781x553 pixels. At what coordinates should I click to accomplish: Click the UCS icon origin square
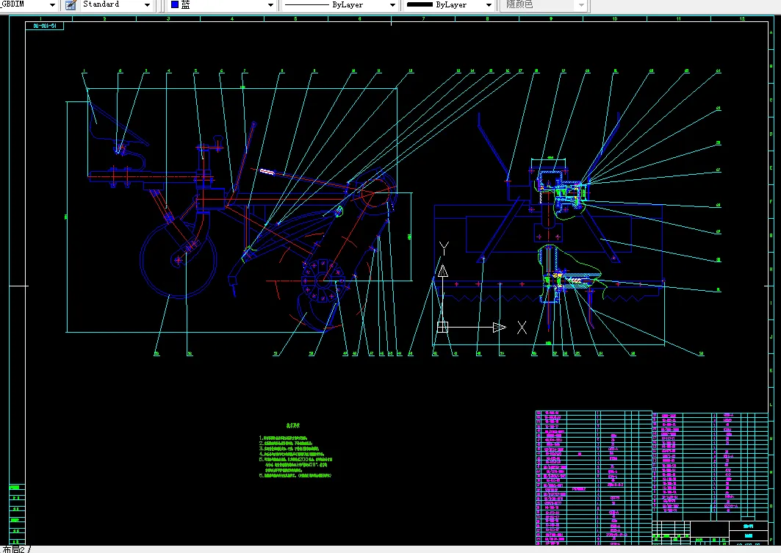click(x=442, y=327)
